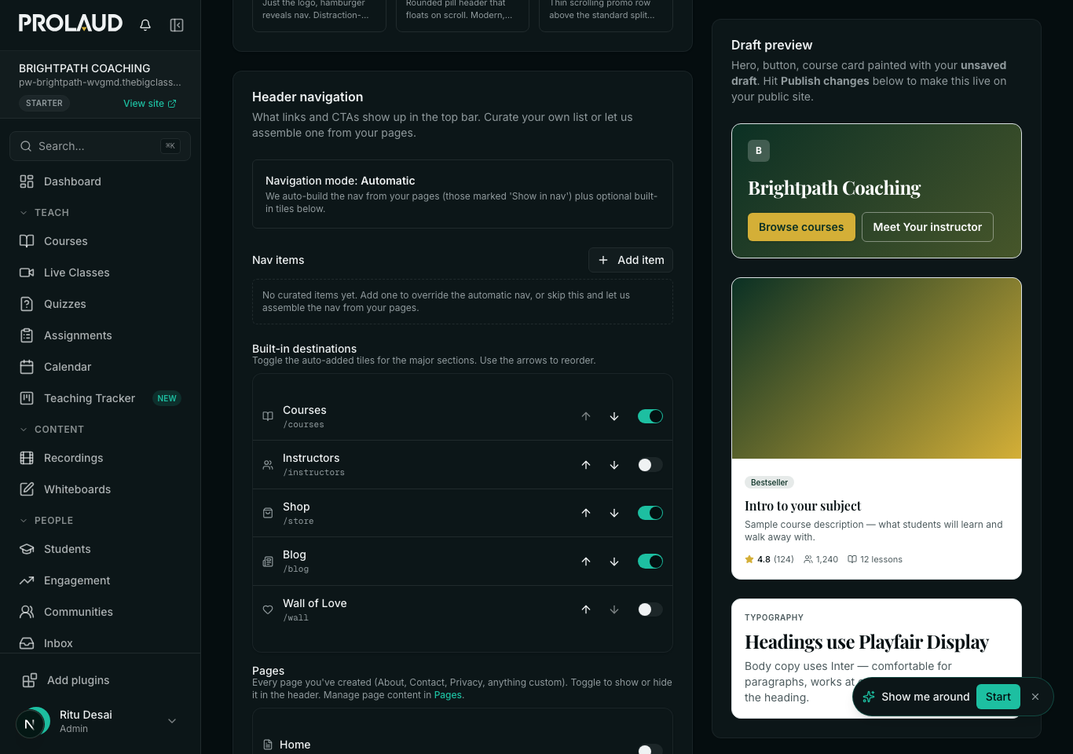Collapse the sidebar panel icon
1073x754 pixels.
point(177,25)
